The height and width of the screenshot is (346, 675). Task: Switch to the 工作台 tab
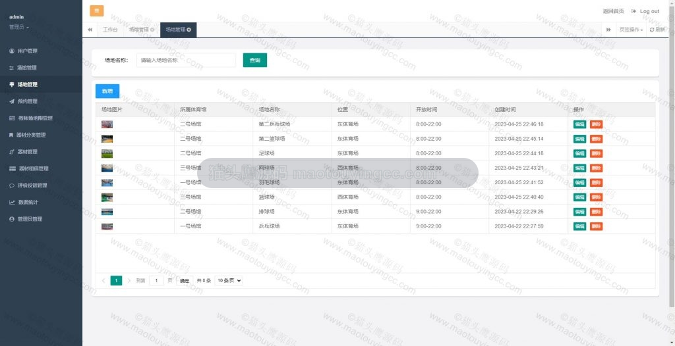[x=110, y=30]
